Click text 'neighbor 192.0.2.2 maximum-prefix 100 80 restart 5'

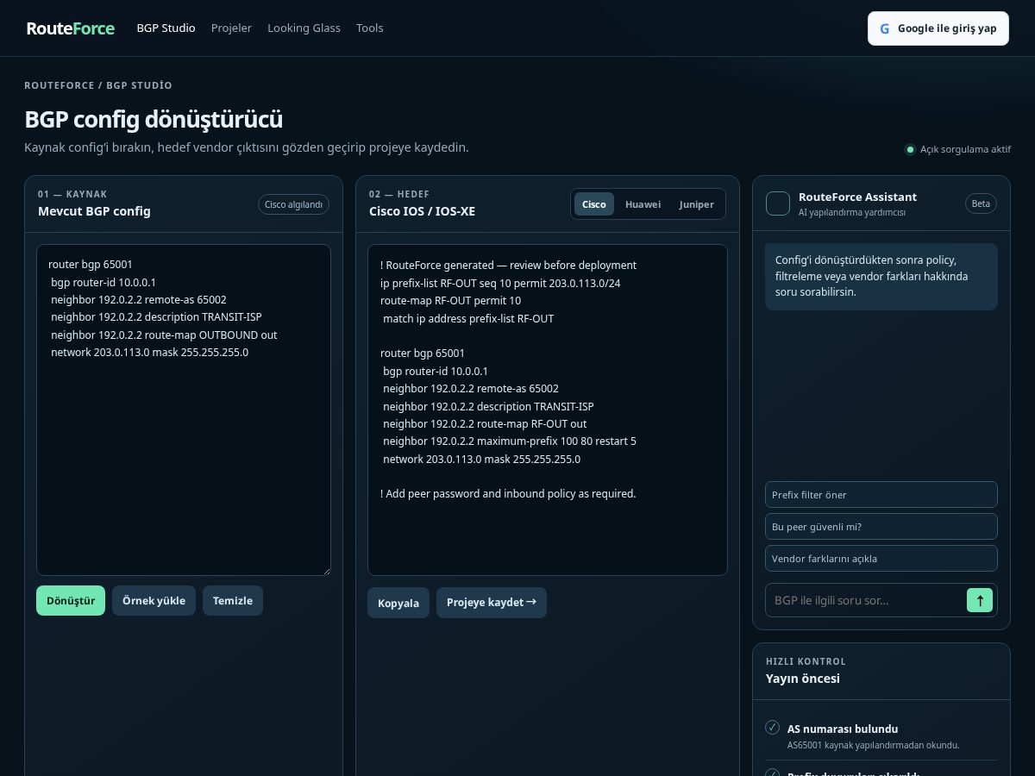[510, 441]
